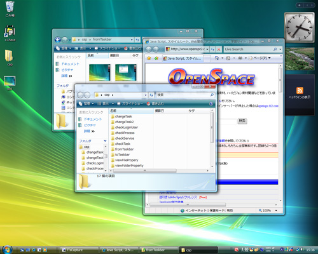Open IE address bar dropdown arrow
318x254 pixels.
(207, 50)
